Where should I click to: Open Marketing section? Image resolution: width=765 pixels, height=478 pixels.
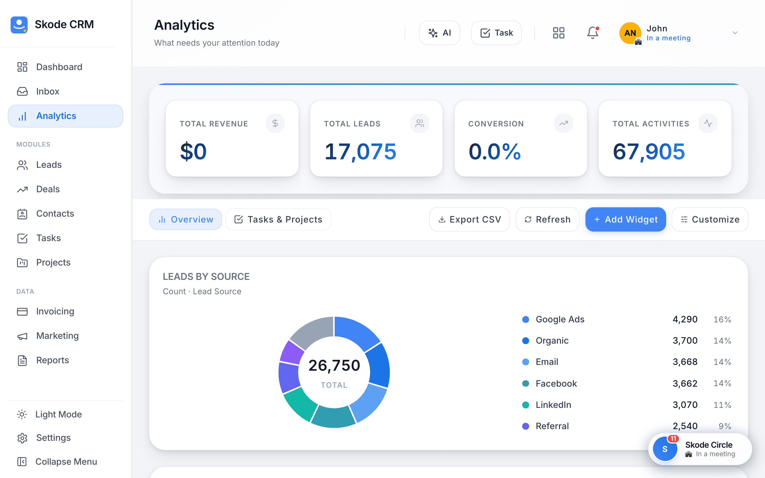point(65,336)
